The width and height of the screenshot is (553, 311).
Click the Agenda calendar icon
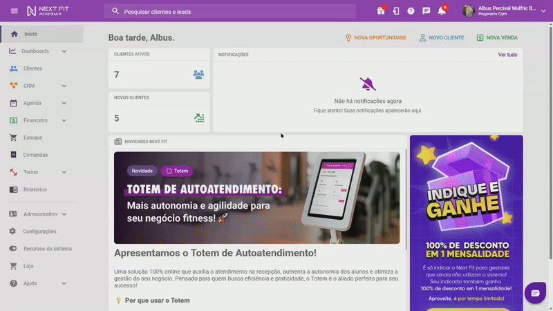(x=13, y=103)
